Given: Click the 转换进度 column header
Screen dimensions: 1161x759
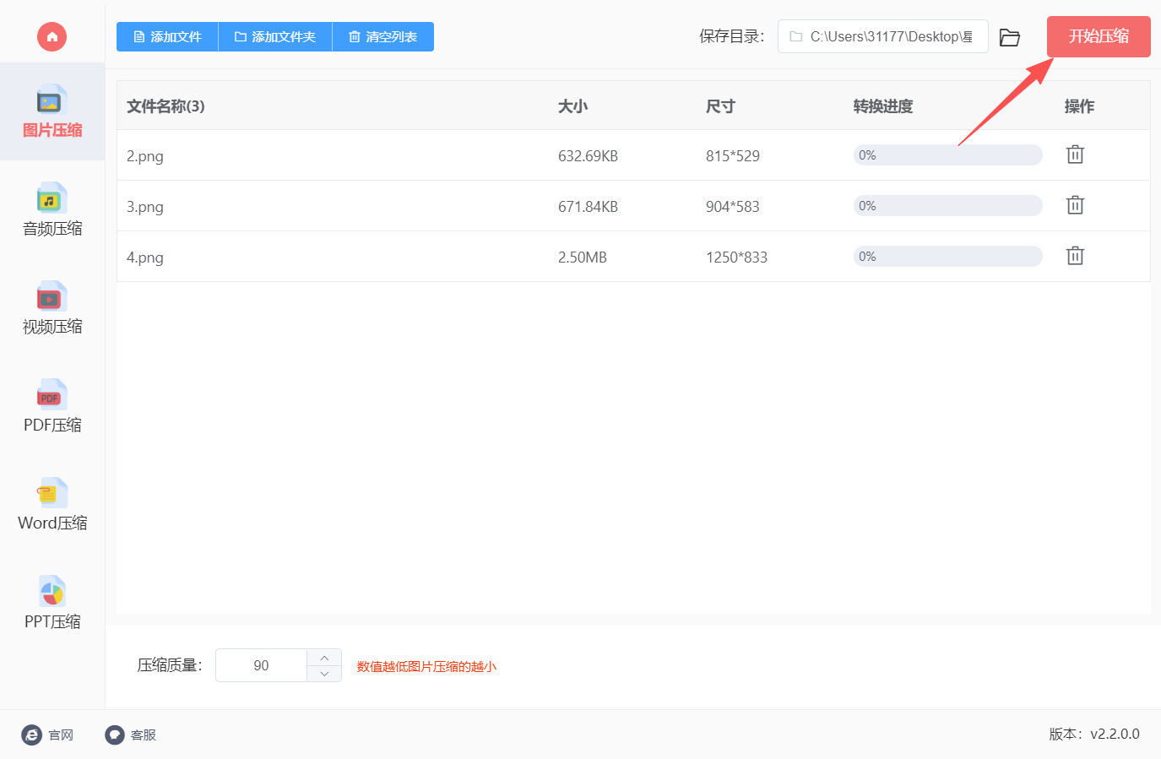Looking at the screenshot, I should coord(883,106).
